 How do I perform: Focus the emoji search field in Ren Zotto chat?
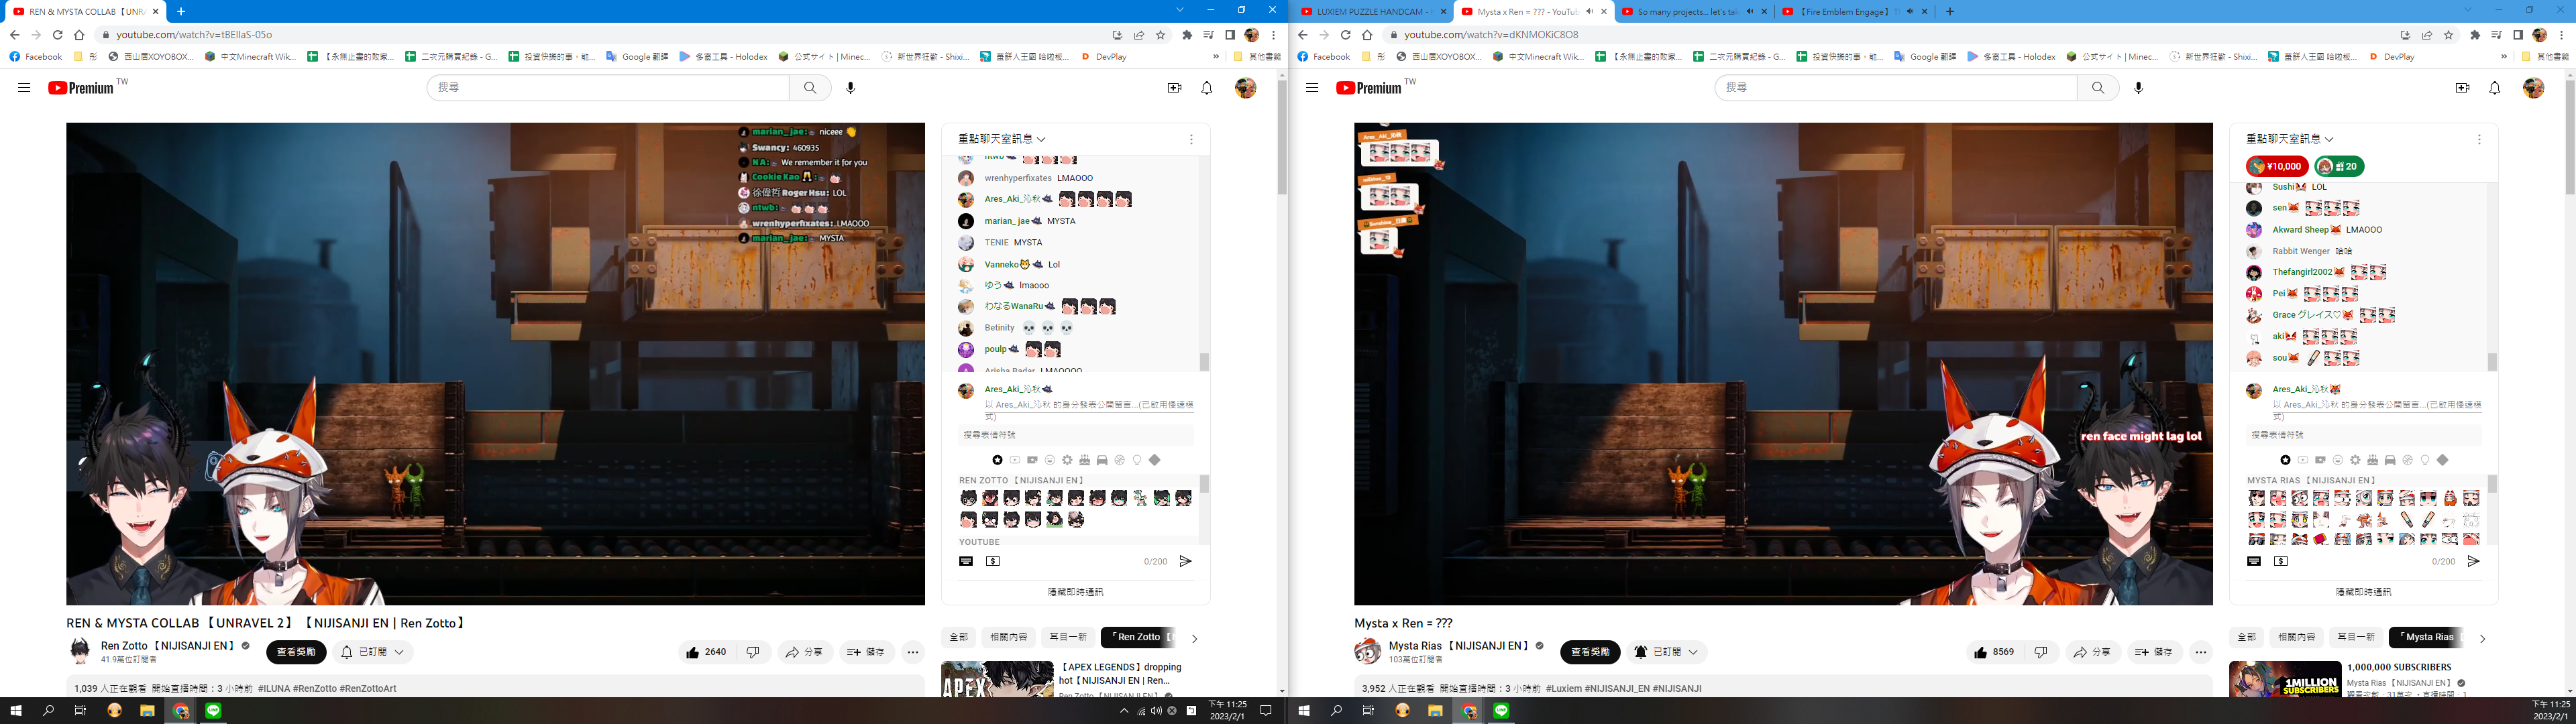coord(1075,435)
